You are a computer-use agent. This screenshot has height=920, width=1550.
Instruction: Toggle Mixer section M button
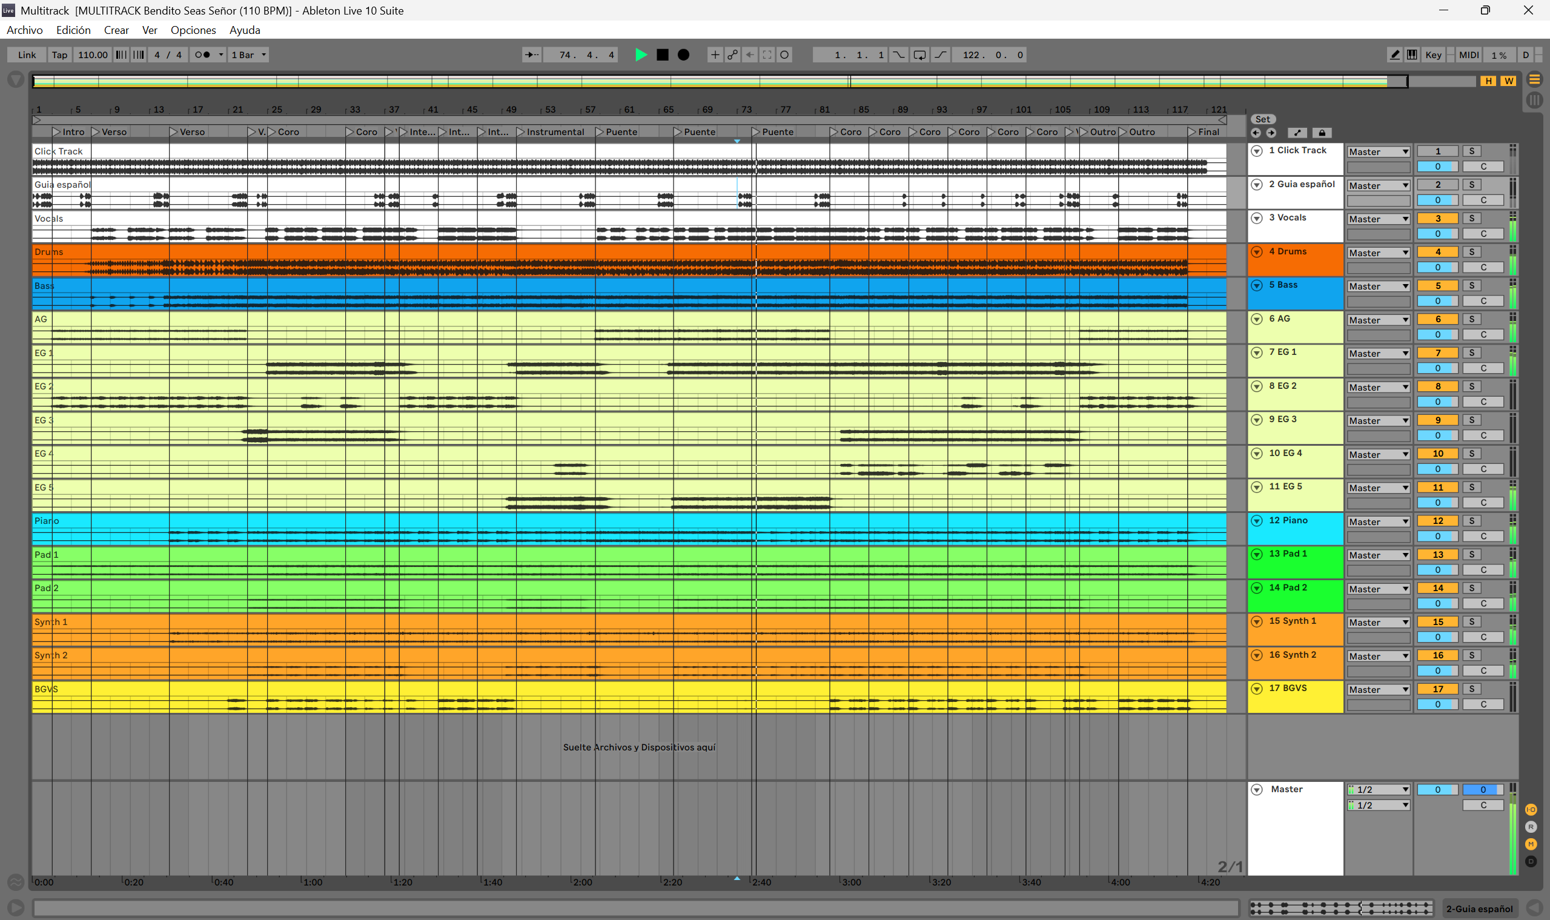pyautogui.click(x=1531, y=844)
